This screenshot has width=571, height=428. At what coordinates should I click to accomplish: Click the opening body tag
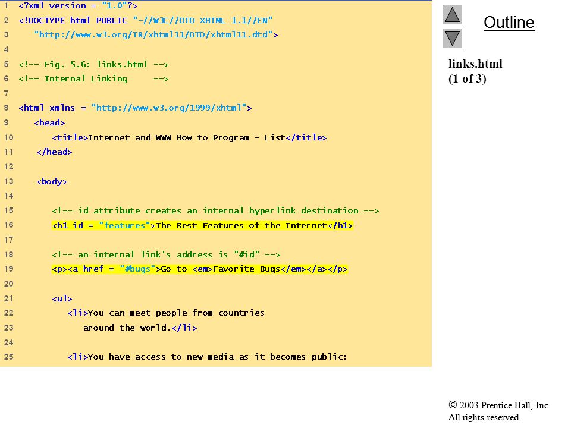point(52,182)
